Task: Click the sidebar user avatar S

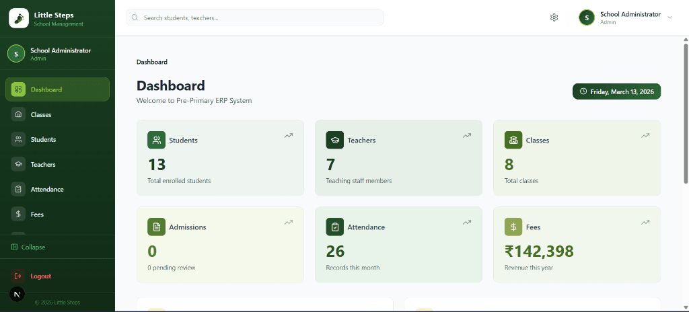Action: point(16,54)
